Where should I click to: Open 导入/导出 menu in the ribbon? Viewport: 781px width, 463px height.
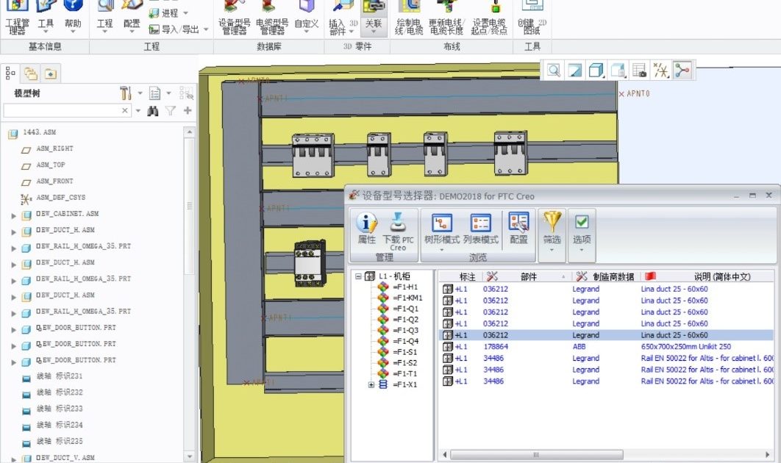coord(178,29)
